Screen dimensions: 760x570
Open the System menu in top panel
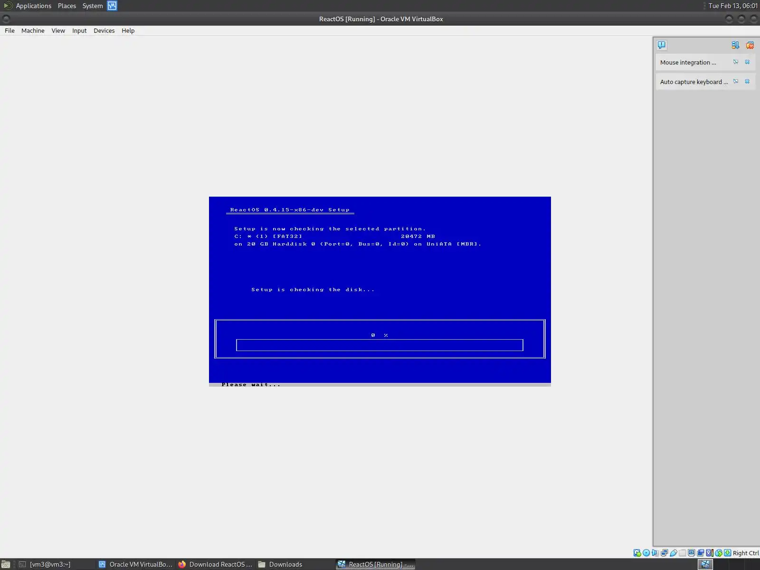[93, 6]
